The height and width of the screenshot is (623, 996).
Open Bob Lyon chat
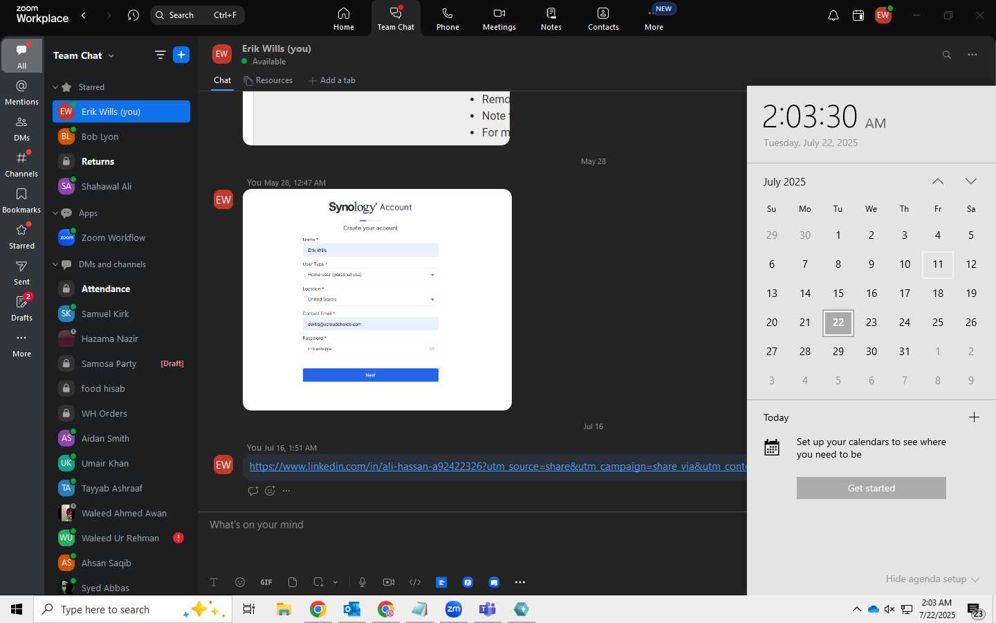122,136
